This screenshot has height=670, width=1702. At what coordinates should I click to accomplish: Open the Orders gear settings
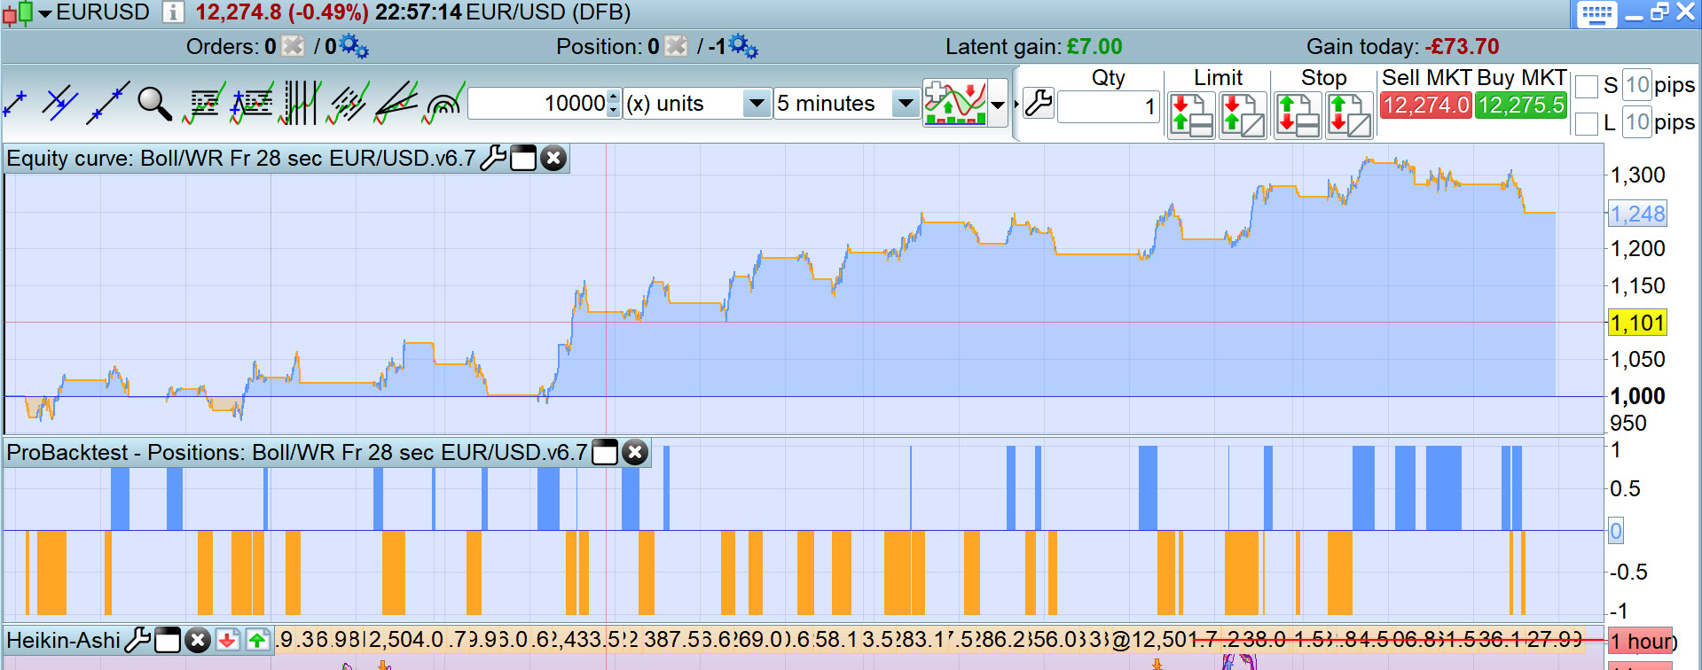[354, 46]
